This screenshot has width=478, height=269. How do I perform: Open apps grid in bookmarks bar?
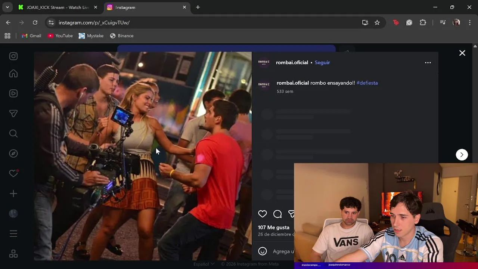[7, 36]
